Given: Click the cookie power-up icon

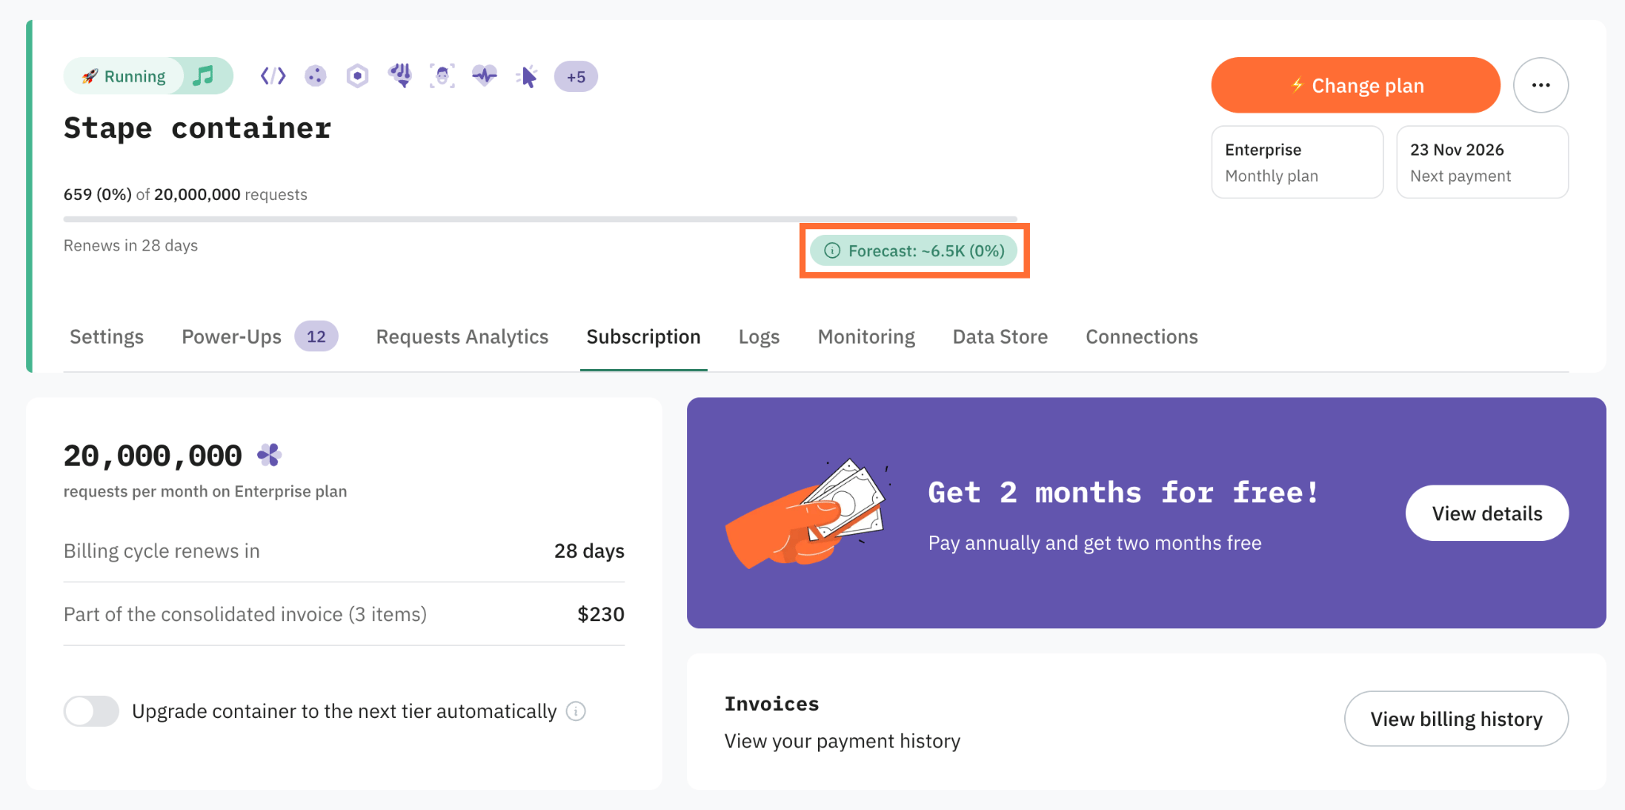Looking at the screenshot, I should 316,76.
